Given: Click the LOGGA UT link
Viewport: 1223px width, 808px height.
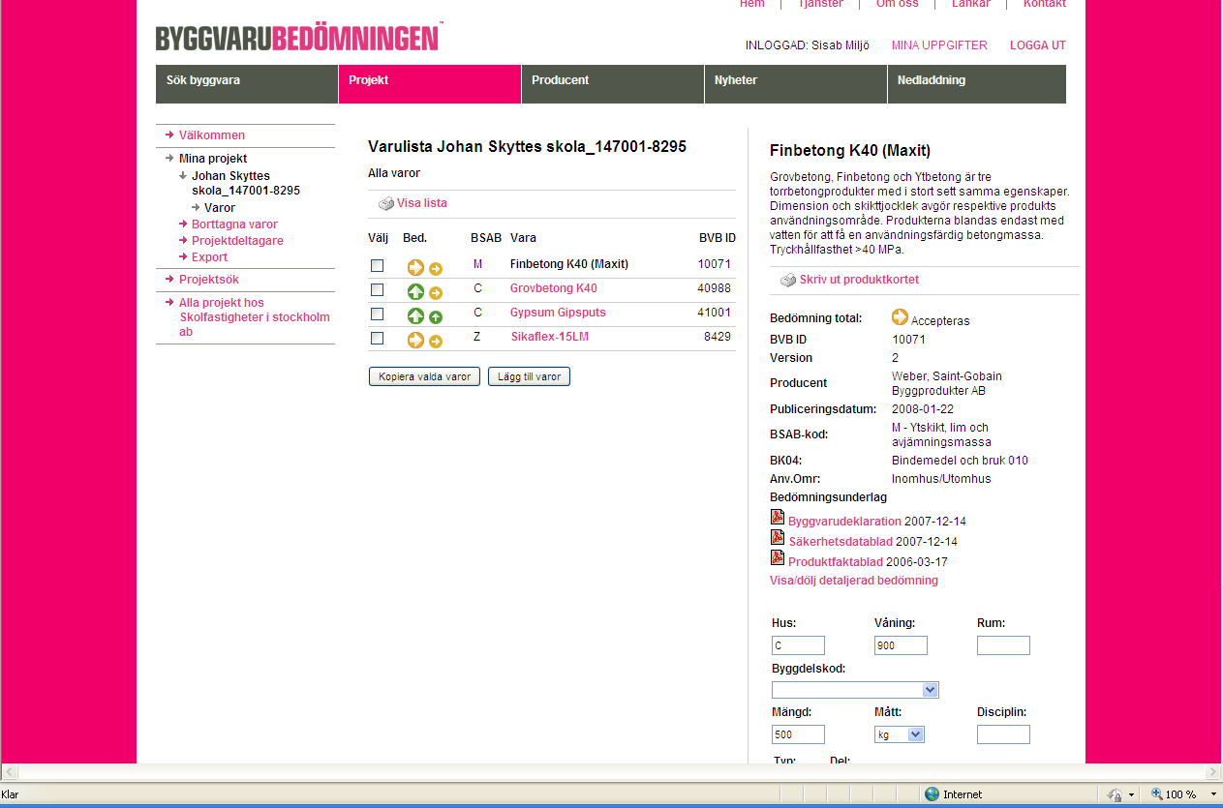Looking at the screenshot, I should [x=1038, y=45].
